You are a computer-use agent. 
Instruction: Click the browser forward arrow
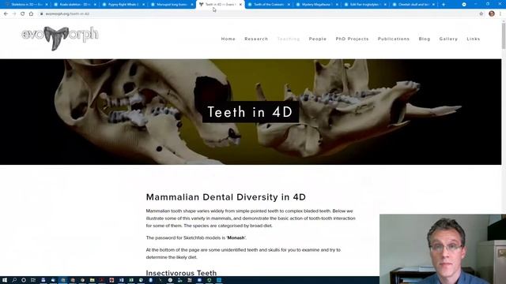pyautogui.click(x=14, y=14)
